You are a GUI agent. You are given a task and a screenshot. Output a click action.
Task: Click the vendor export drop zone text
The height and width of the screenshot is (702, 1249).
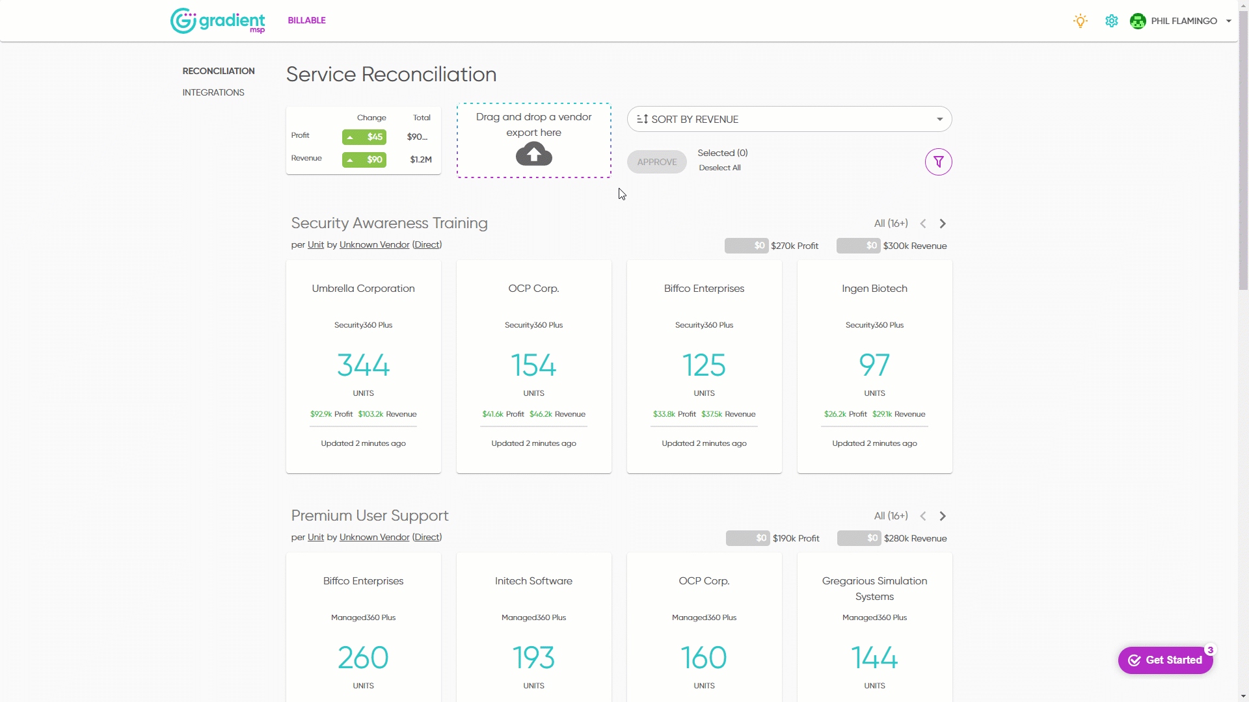pyautogui.click(x=534, y=125)
